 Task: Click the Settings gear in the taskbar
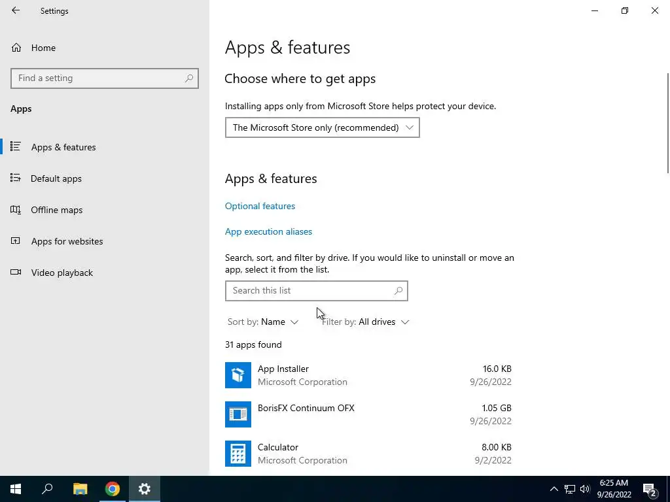click(x=145, y=489)
